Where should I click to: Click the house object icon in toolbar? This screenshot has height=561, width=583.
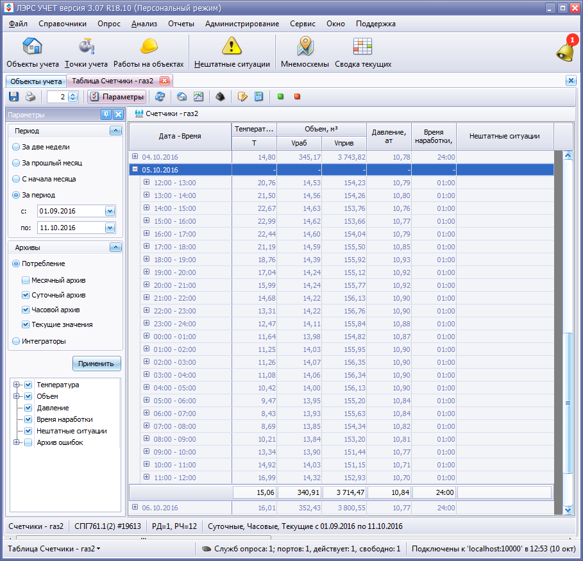(182, 97)
